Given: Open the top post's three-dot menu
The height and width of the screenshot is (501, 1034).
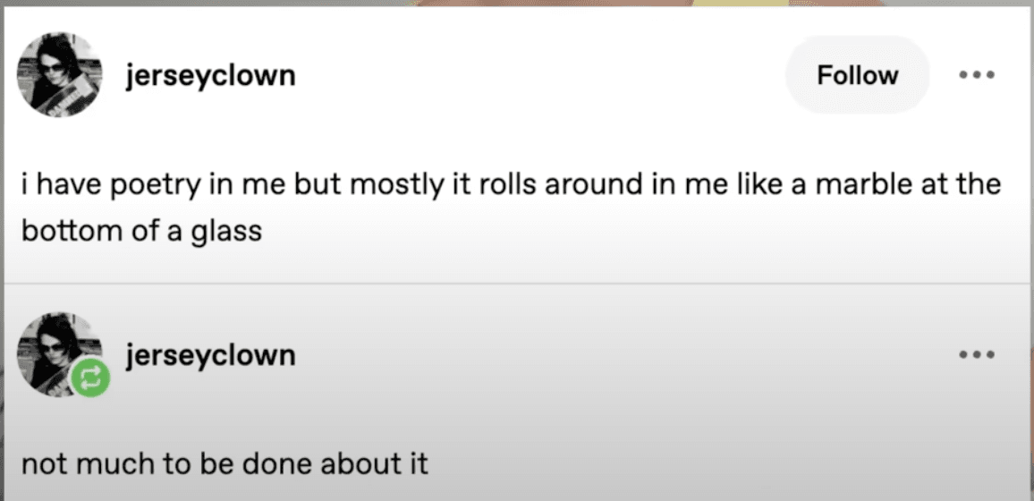Looking at the screenshot, I should (x=977, y=75).
